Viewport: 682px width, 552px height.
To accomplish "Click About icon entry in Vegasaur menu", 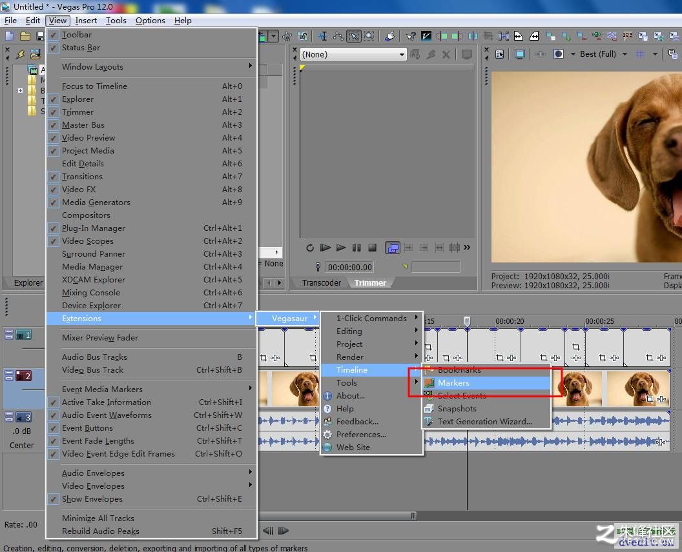I will click(x=372, y=396).
